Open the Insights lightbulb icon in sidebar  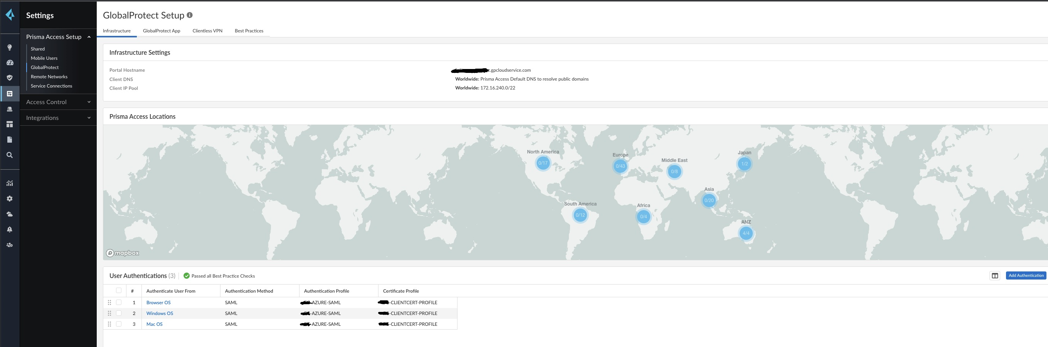[x=10, y=47]
